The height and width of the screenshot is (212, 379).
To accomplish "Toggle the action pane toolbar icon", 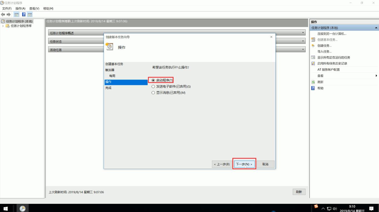I will coord(30,14).
